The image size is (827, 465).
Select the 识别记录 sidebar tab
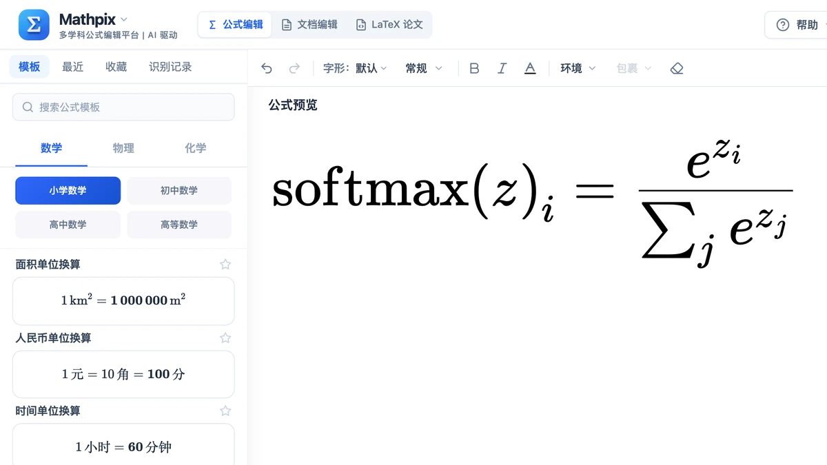click(x=170, y=67)
